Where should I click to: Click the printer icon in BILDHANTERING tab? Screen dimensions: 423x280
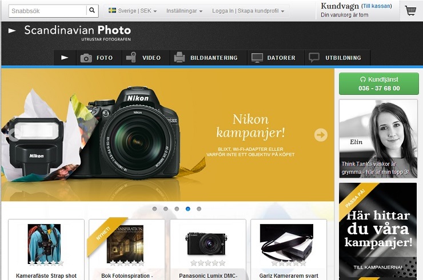click(x=179, y=58)
